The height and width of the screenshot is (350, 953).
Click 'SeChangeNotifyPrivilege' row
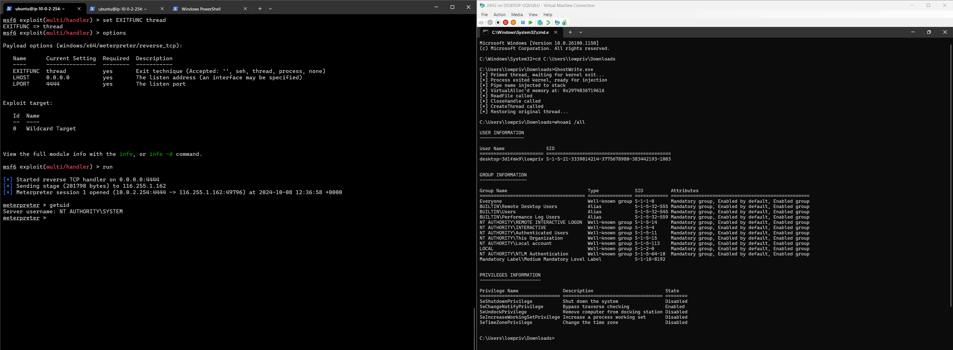583,307
